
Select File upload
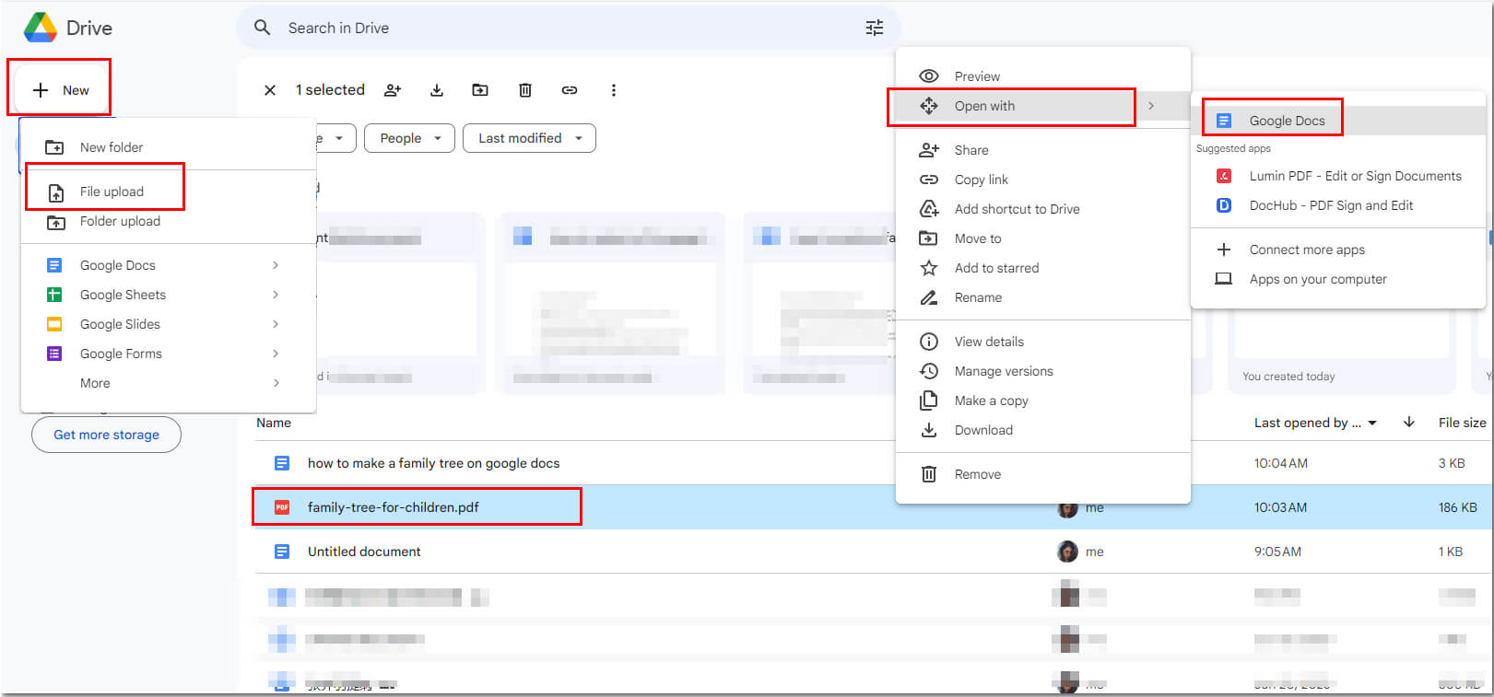point(169,192)
